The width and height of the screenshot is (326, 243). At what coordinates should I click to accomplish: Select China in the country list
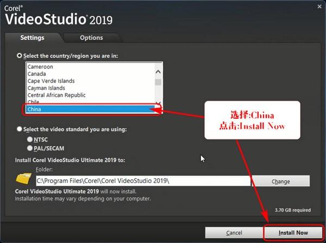click(90, 109)
